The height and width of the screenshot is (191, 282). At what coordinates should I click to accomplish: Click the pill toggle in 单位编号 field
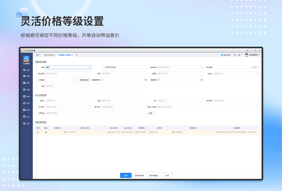[x=255, y=67]
